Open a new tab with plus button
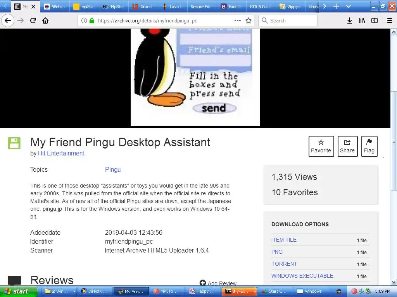This screenshot has width=397, height=297. 336,6
